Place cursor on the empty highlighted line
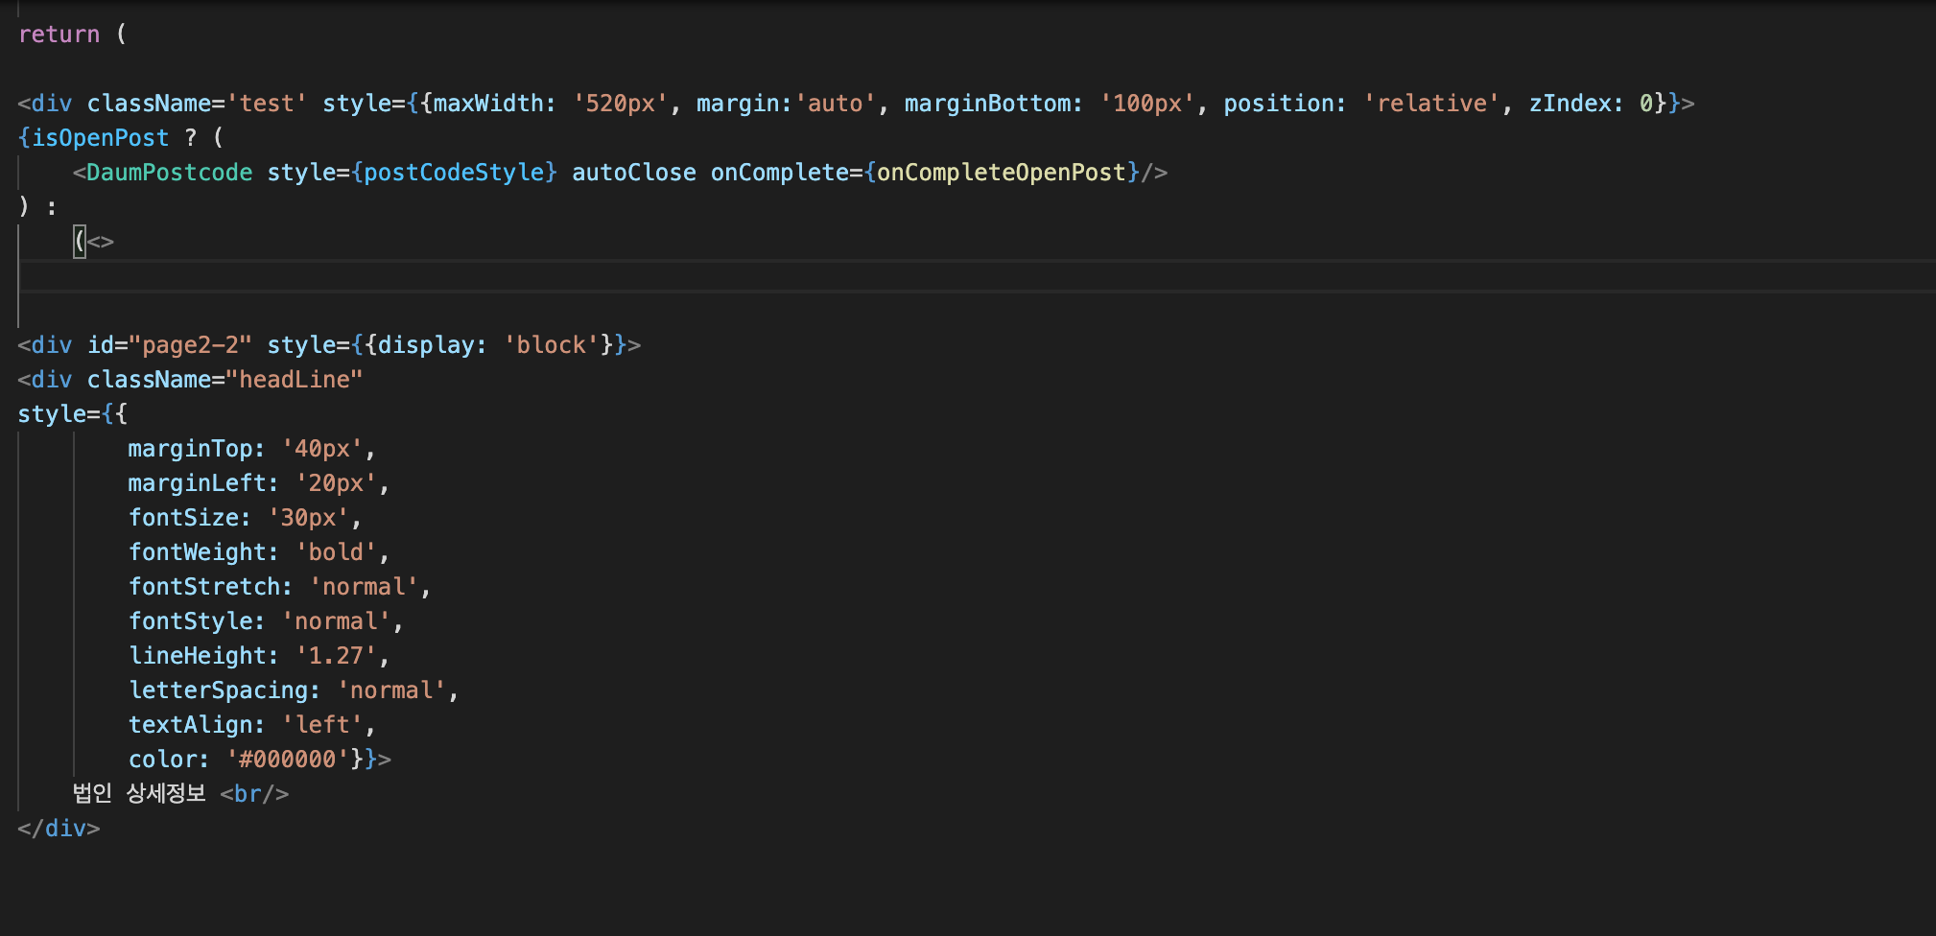 pyautogui.click(x=977, y=276)
